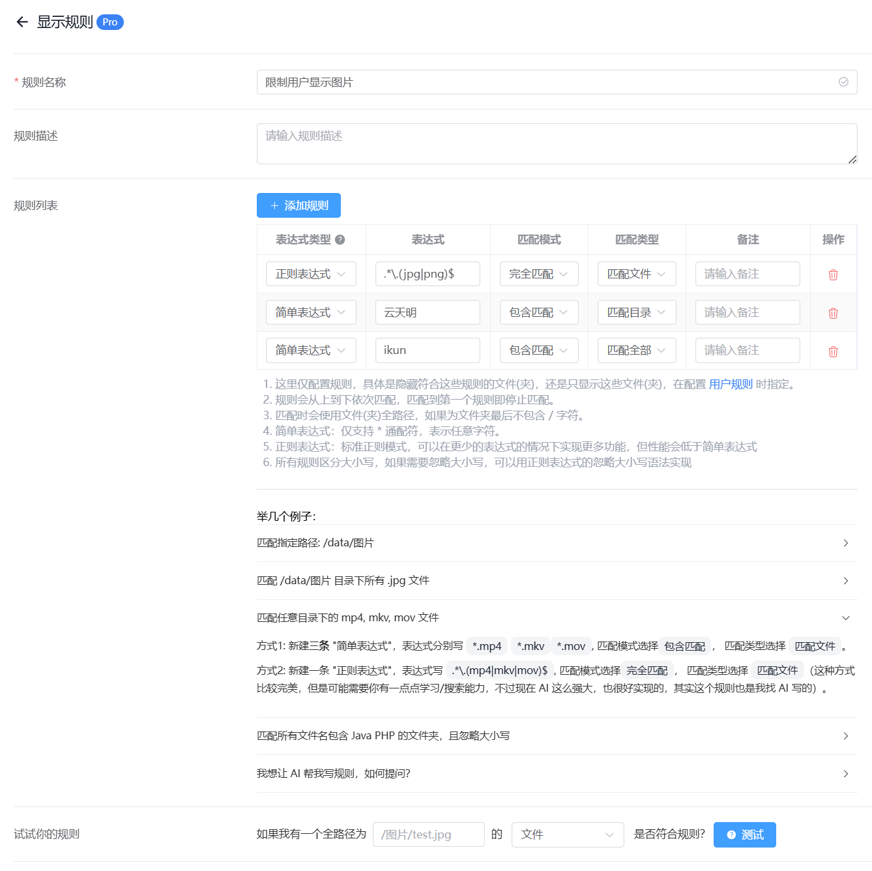Open the 匹配目录 match type dropdown
Image resolution: width=872 pixels, height=871 pixels.
(637, 312)
